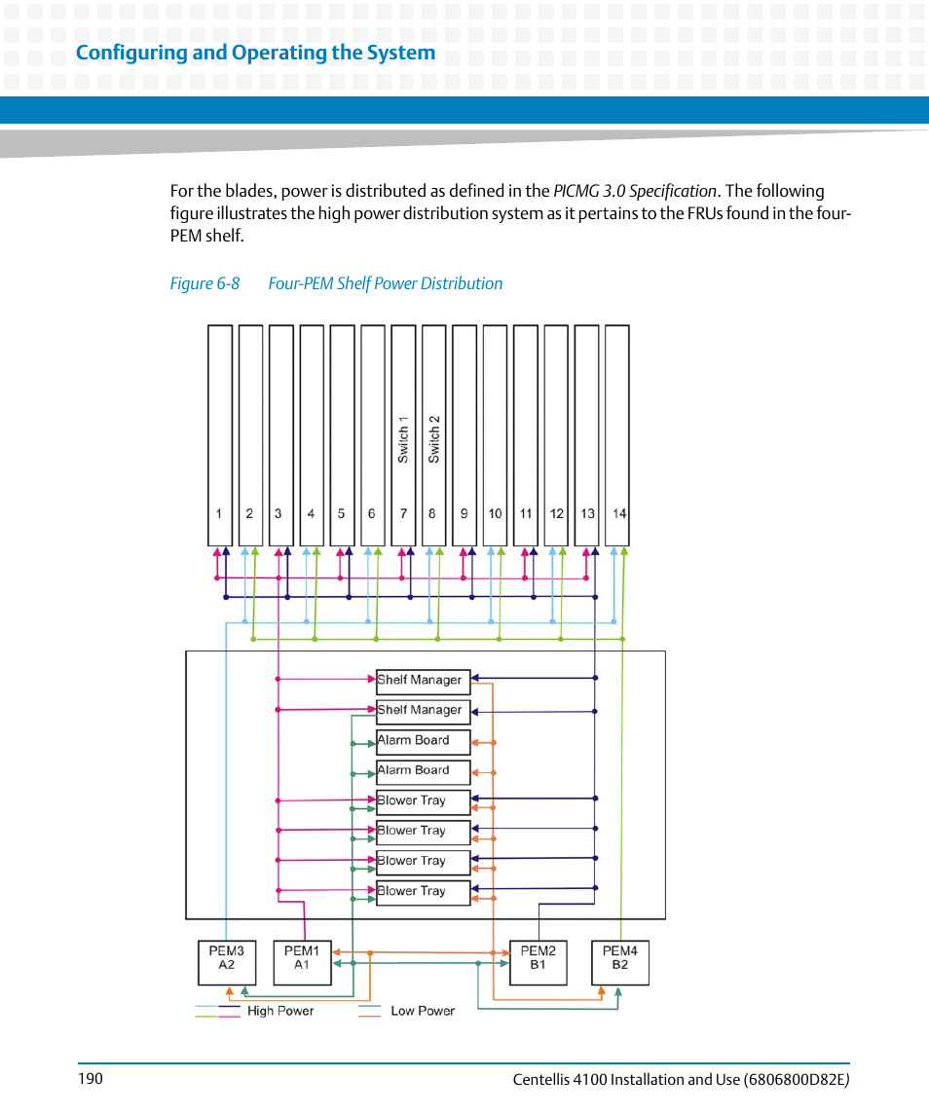Click the "PEM2 B1" box
The height and width of the screenshot is (1115, 929).
[x=539, y=963]
